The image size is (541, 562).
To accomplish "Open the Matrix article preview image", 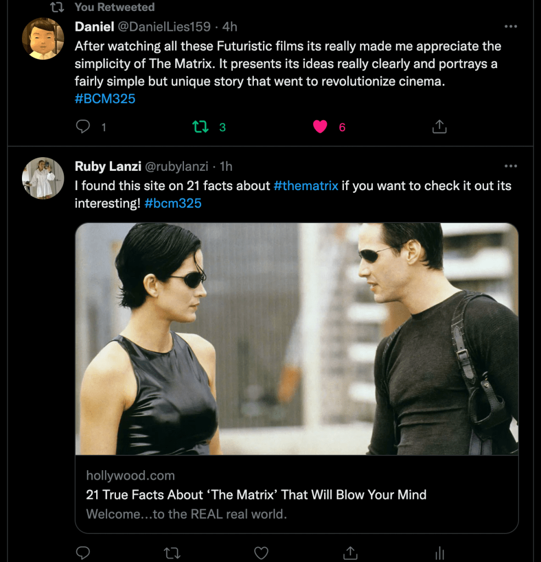I will 297,338.
